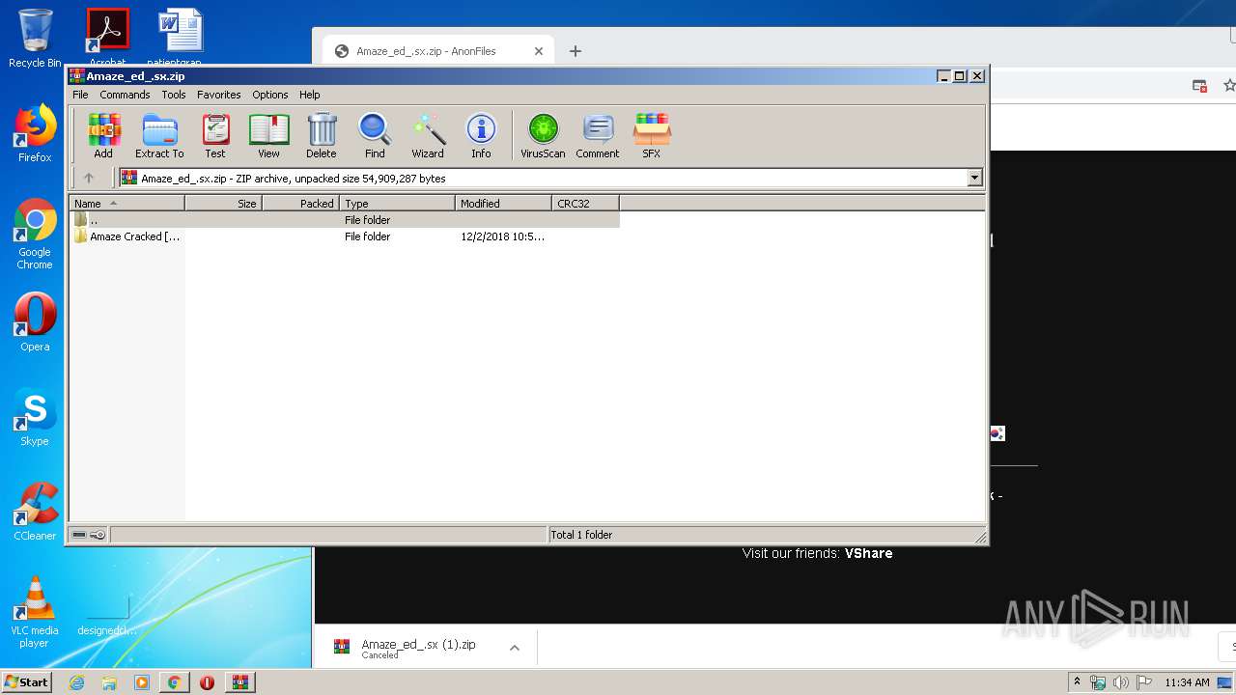Open Recycle Bin desktop icon
Image resolution: width=1236 pixels, height=695 pixels.
tap(35, 39)
